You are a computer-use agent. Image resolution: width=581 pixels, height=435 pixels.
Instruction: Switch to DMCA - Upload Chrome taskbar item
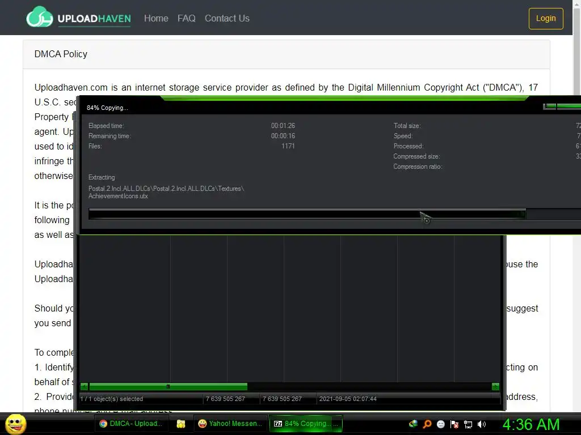(132, 424)
